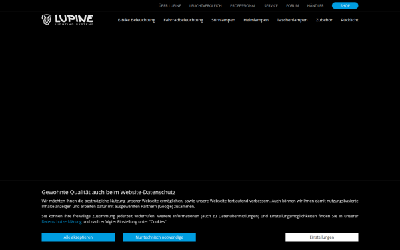Viewport: 400px width, 250px height.
Task: Click Alle akzeptieren button
Action: 78,237
